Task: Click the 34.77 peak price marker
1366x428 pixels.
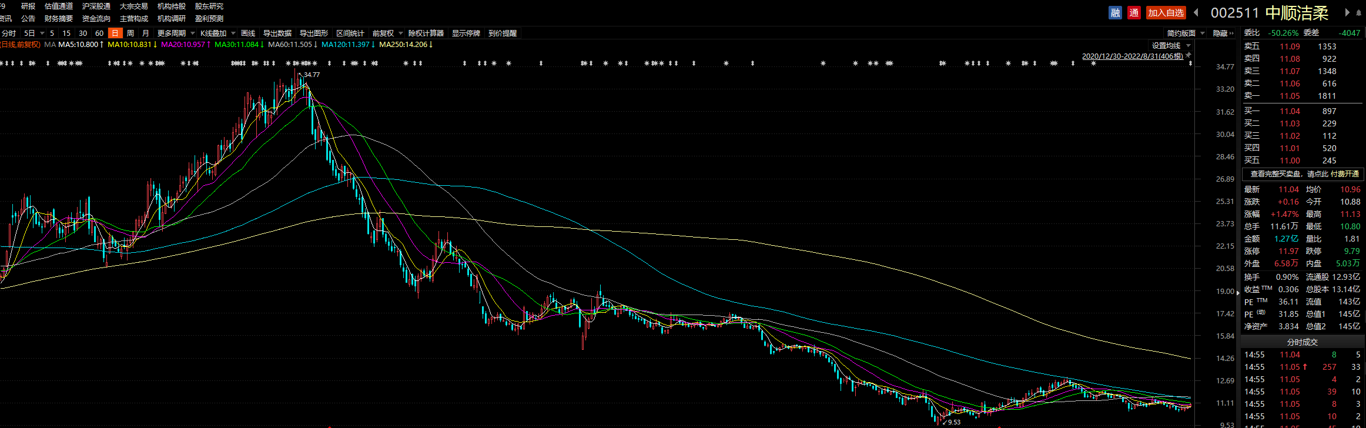Action: (x=311, y=75)
